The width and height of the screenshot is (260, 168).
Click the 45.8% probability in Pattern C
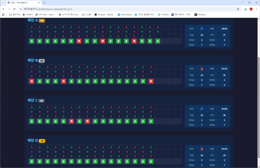click(x=224, y=109)
